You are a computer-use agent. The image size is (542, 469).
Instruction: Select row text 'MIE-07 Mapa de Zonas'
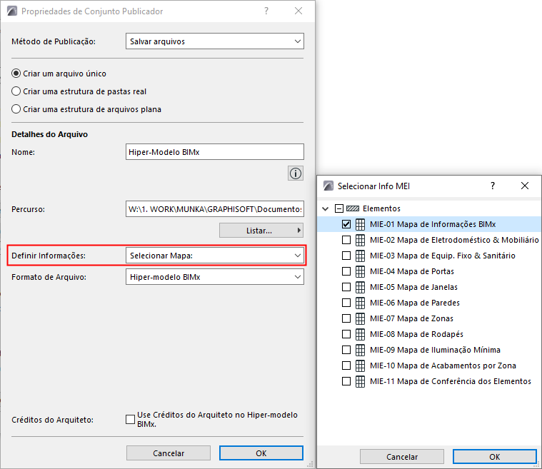(x=411, y=318)
